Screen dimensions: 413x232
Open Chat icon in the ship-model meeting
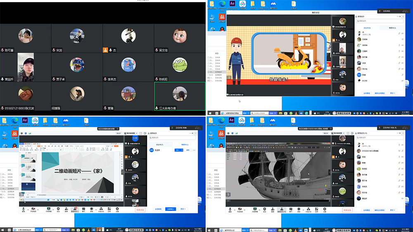[291, 209]
